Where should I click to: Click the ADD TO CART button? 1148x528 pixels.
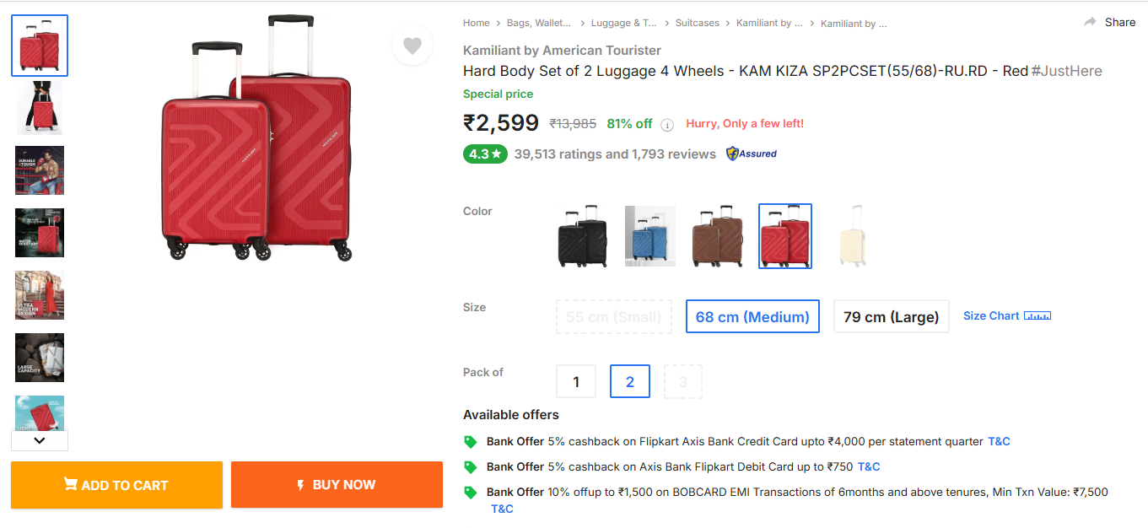pos(116,485)
